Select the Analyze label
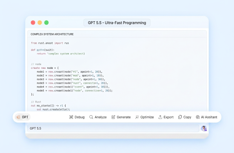This screenshot has height=153, width=234. 100,117
